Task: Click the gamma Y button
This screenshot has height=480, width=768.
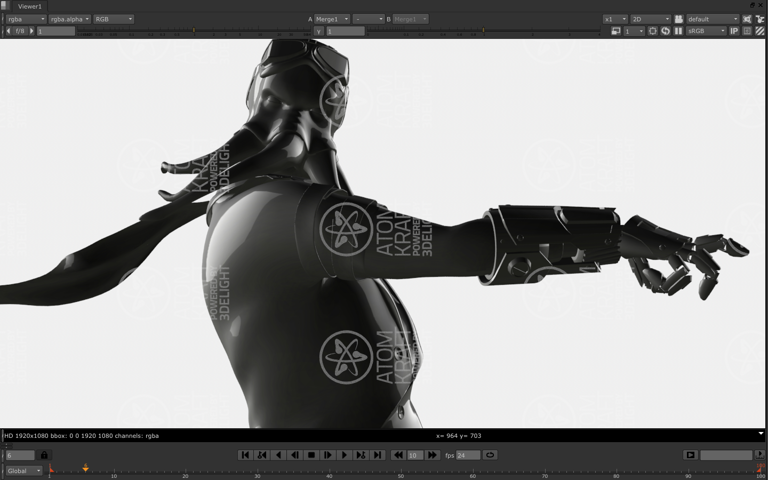Action: [319, 31]
